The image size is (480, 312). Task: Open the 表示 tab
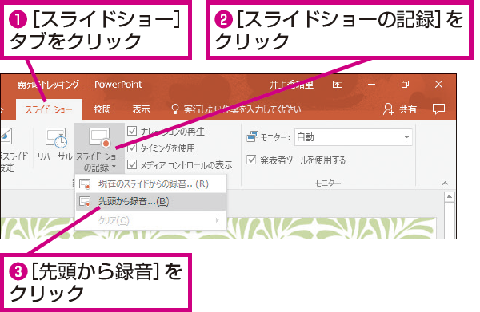(x=141, y=109)
